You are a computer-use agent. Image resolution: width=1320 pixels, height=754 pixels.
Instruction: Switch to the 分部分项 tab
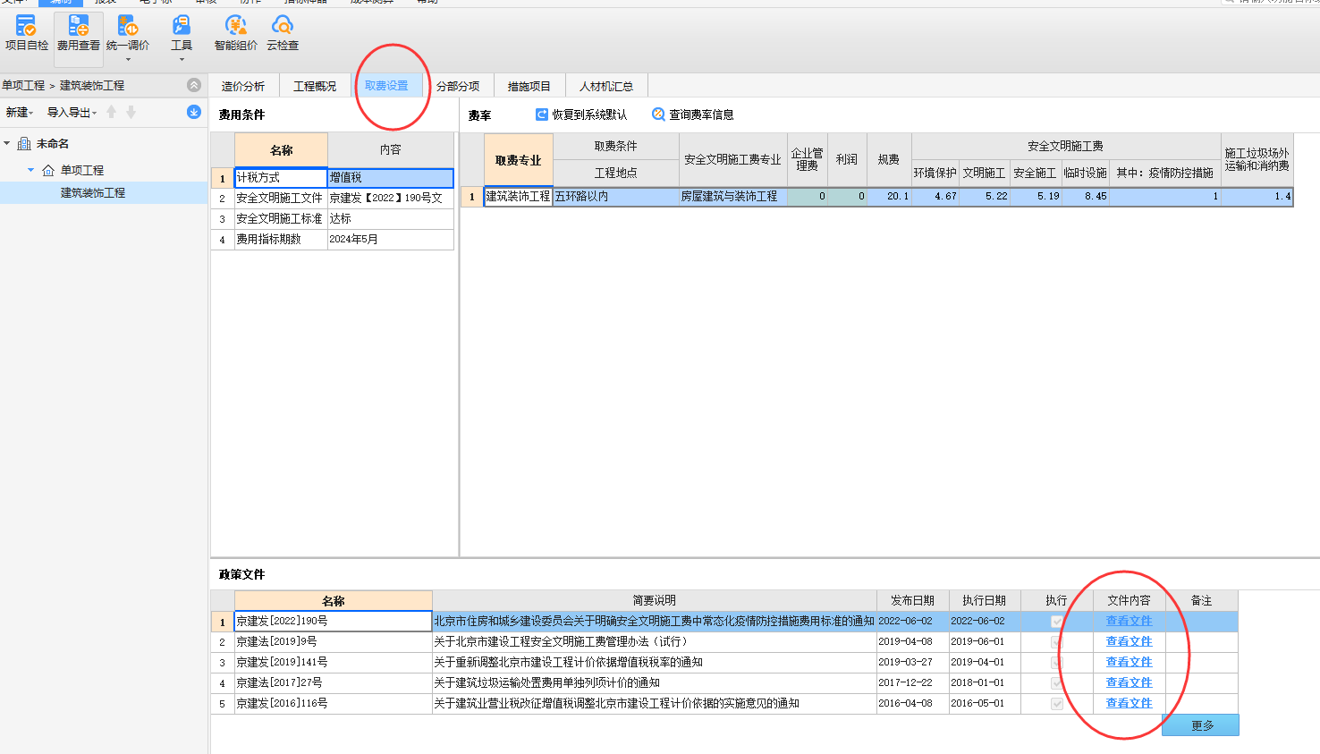click(458, 86)
